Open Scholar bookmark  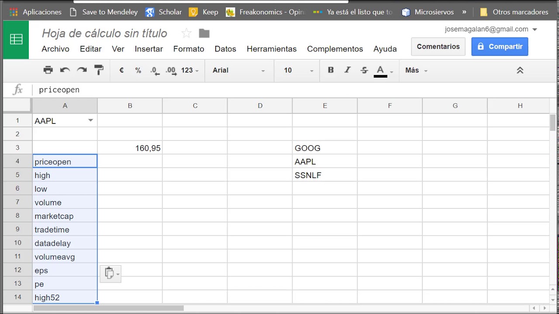164,12
